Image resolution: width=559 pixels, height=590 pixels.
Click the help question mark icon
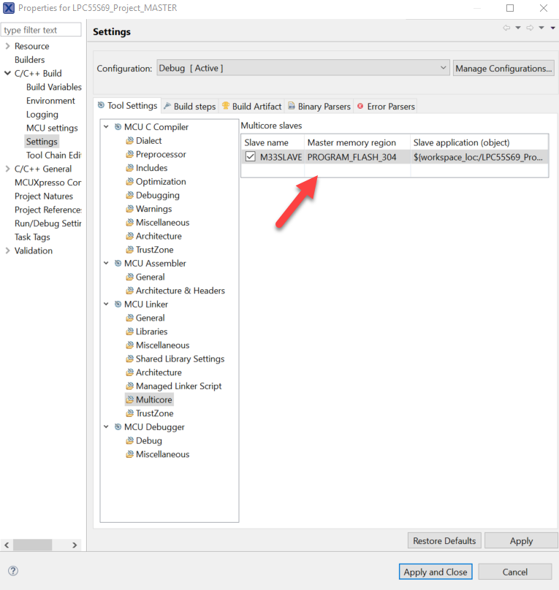(x=13, y=571)
